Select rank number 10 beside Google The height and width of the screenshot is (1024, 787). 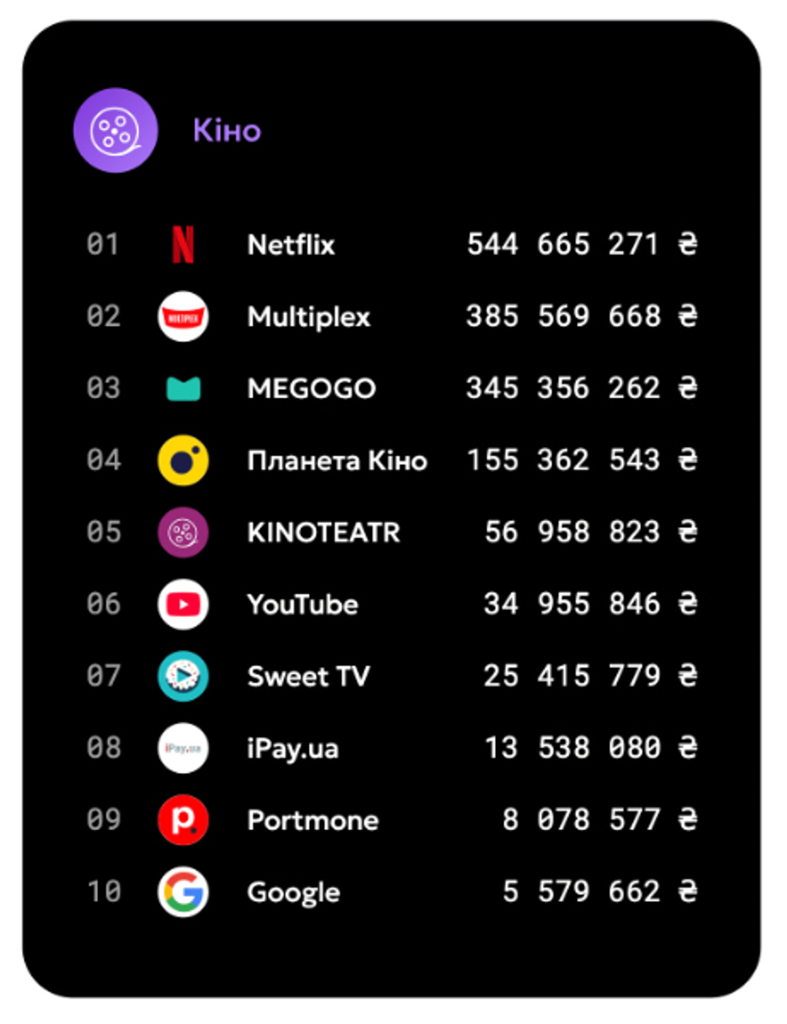(x=104, y=891)
